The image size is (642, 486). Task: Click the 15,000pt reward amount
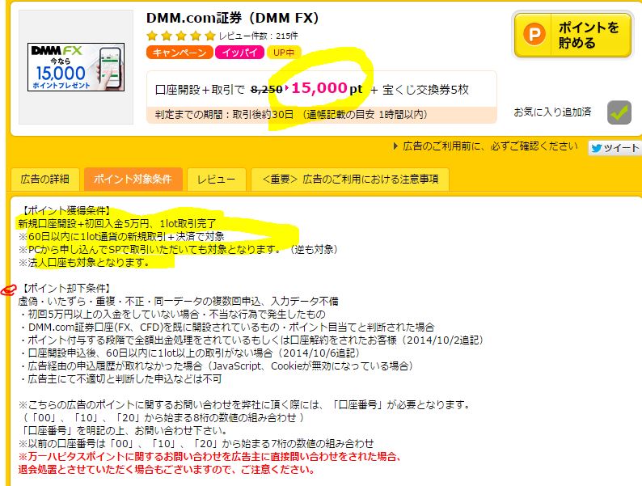click(x=327, y=88)
